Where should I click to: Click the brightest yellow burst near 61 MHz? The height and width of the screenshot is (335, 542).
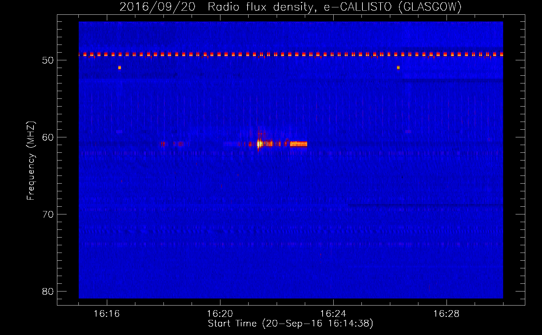[x=259, y=144]
